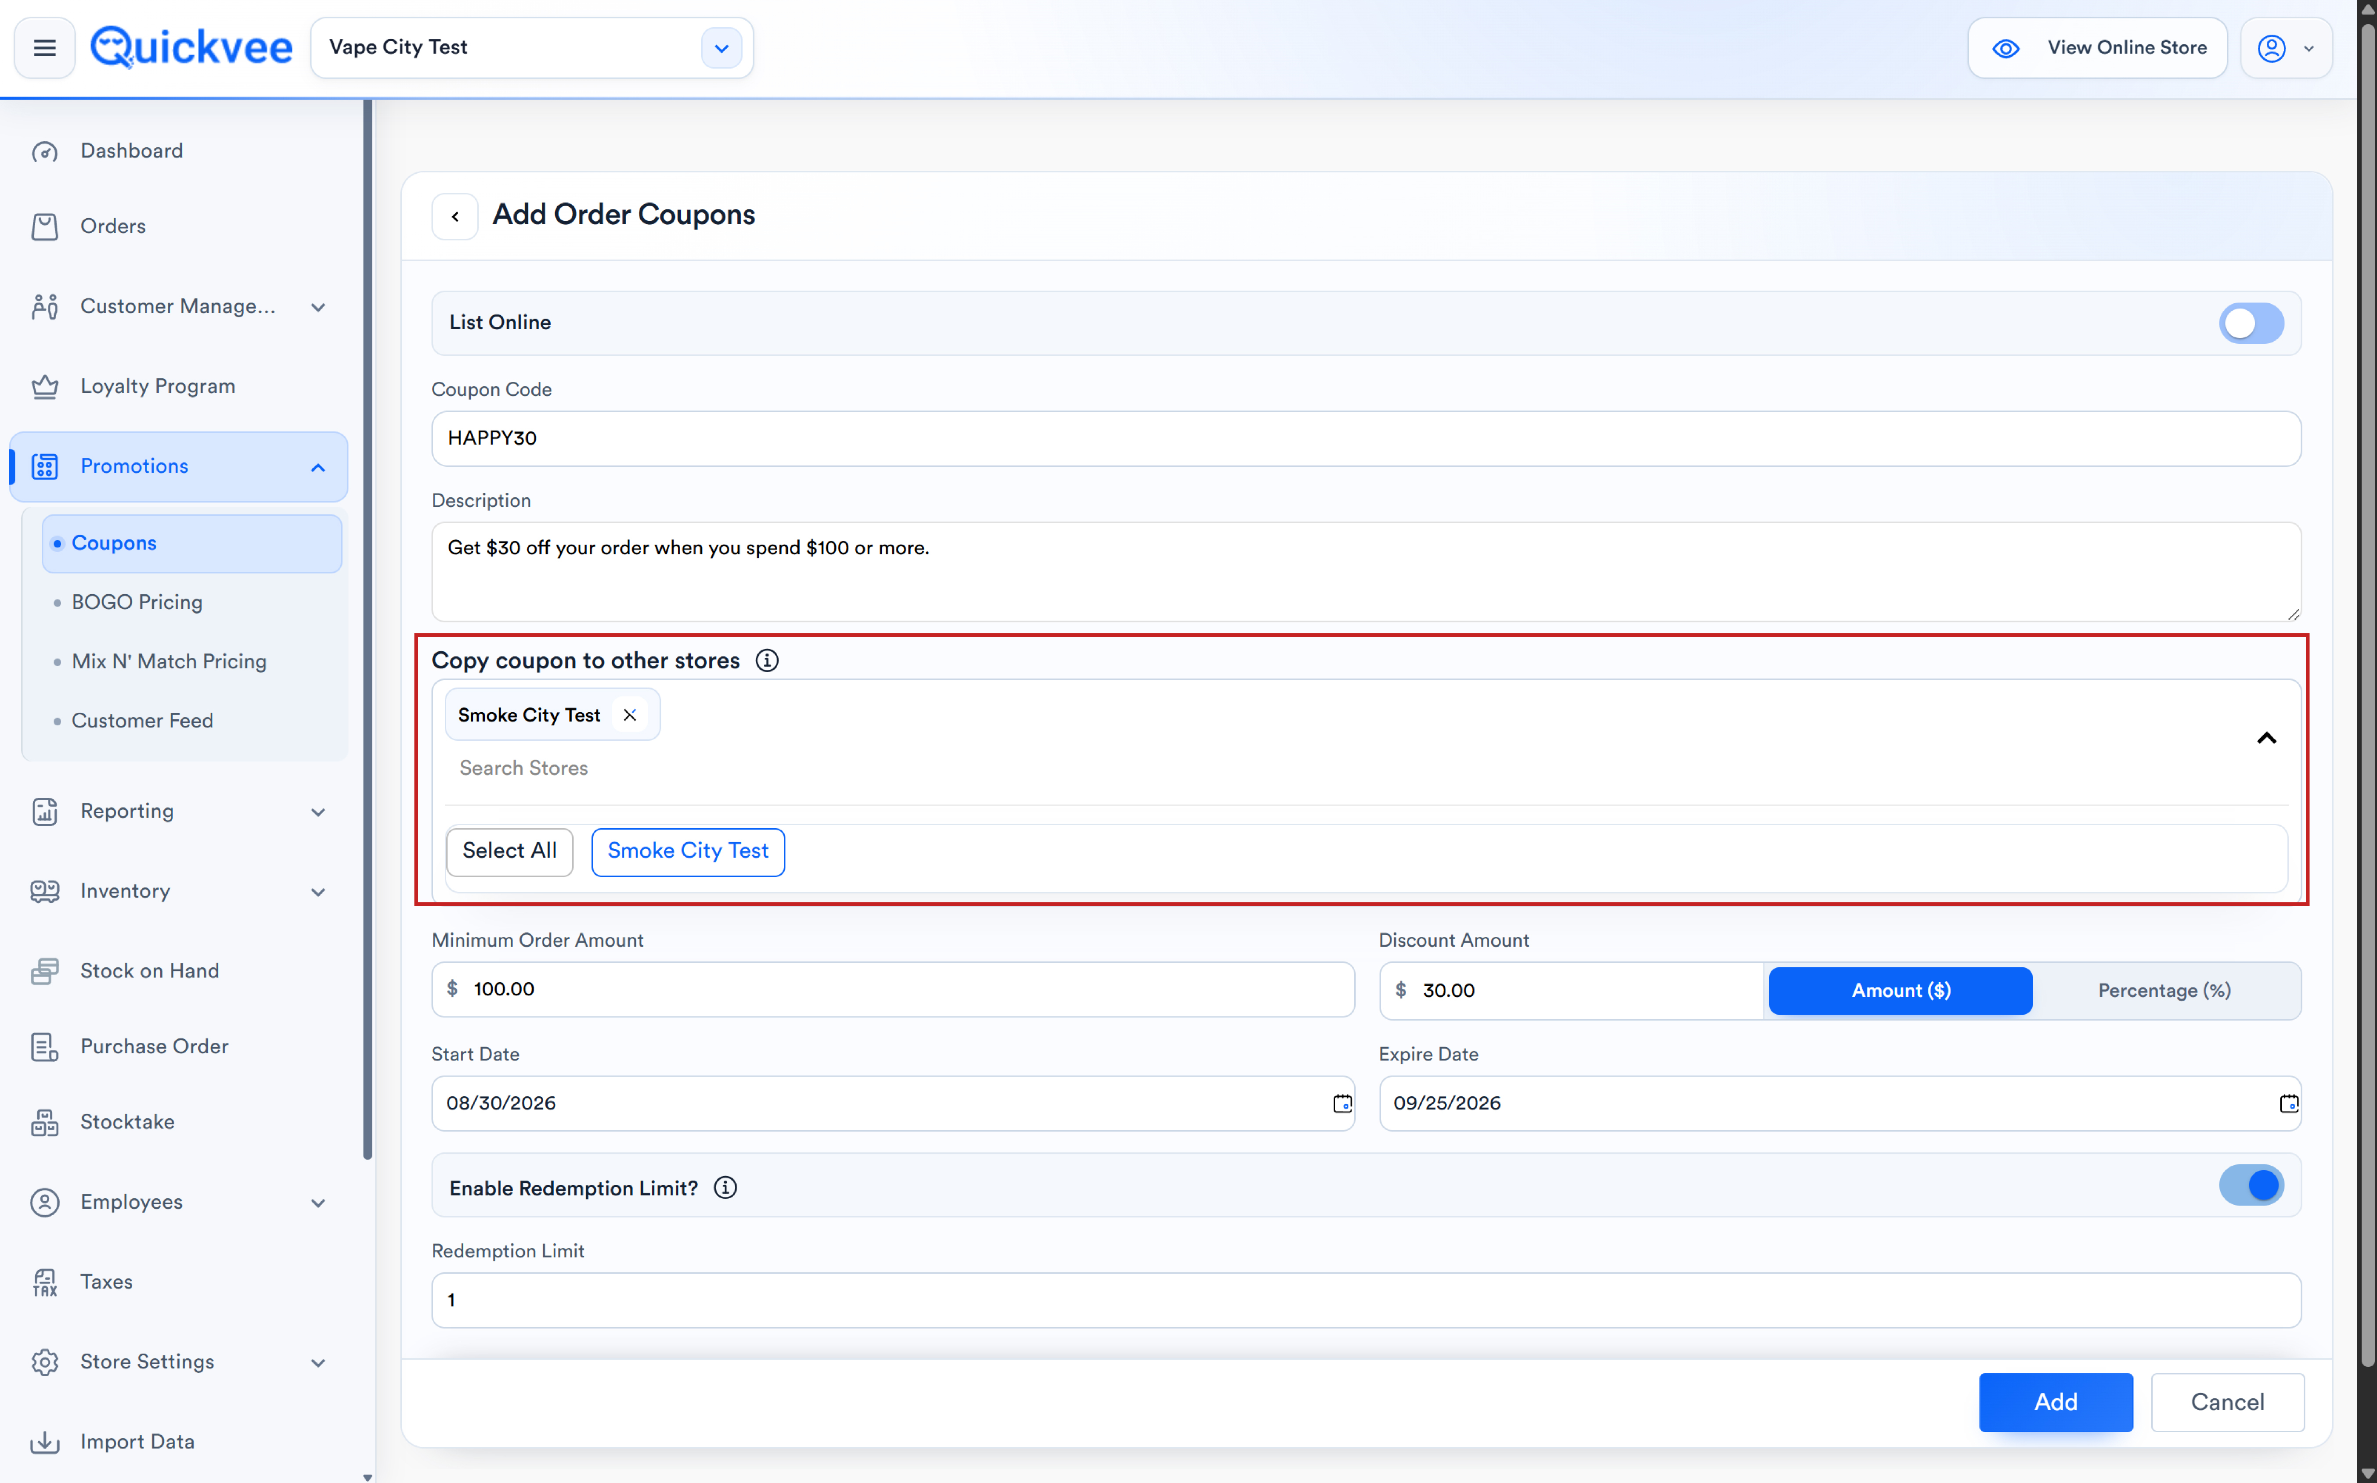
Task: Collapse the Promotions sidebar section
Action: [318, 468]
